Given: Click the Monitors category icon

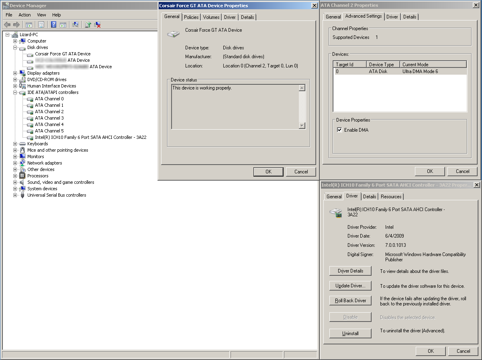Looking at the screenshot, I should [x=22, y=157].
